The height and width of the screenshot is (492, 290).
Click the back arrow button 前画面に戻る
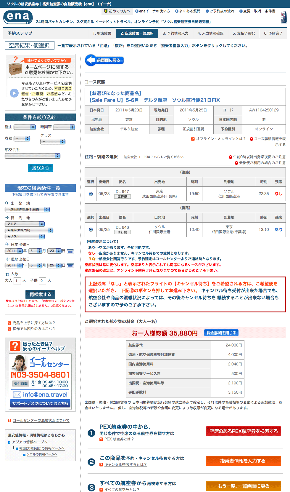click(x=104, y=60)
